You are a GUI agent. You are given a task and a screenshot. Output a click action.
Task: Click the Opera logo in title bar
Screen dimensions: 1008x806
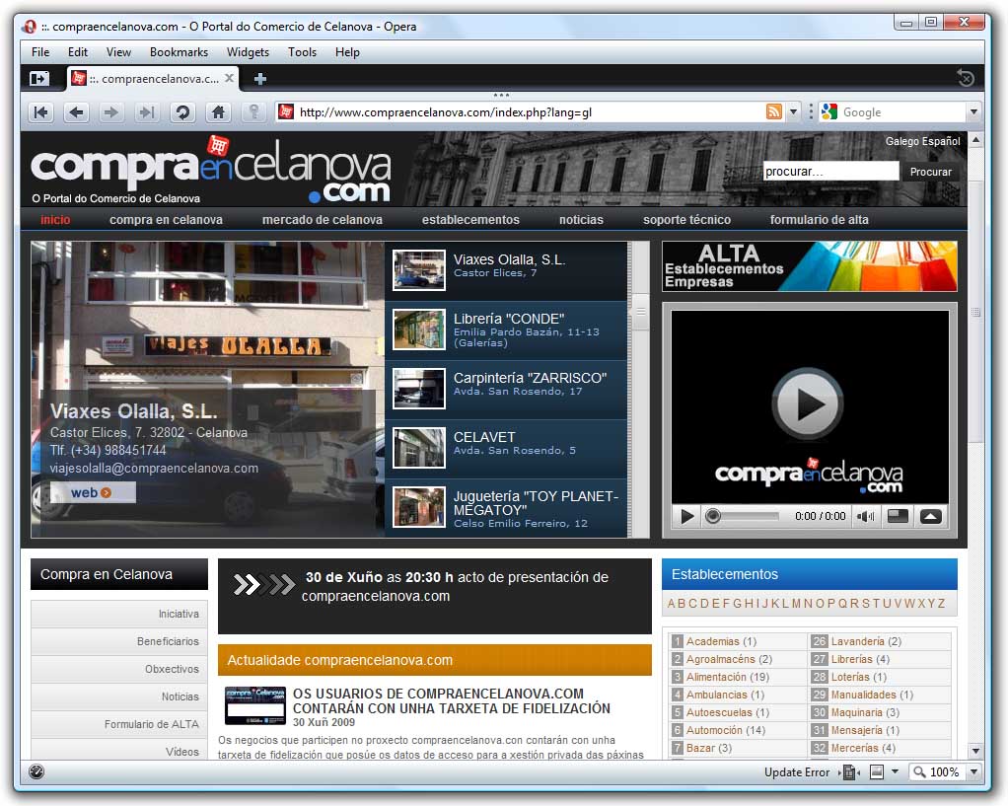[29, 27]
